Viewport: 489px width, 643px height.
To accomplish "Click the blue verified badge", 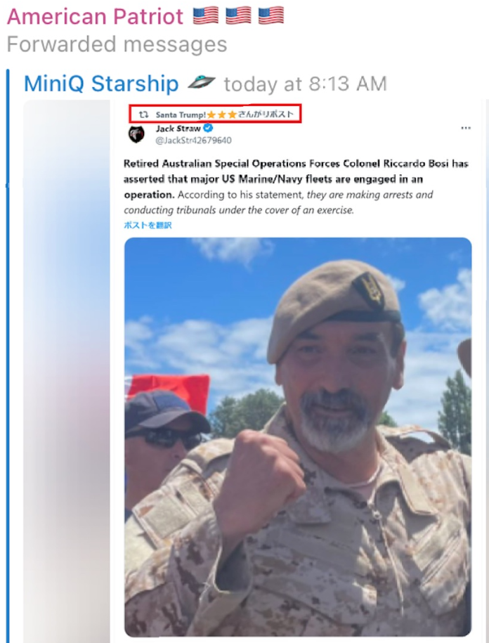I will (x=208, y=128).
